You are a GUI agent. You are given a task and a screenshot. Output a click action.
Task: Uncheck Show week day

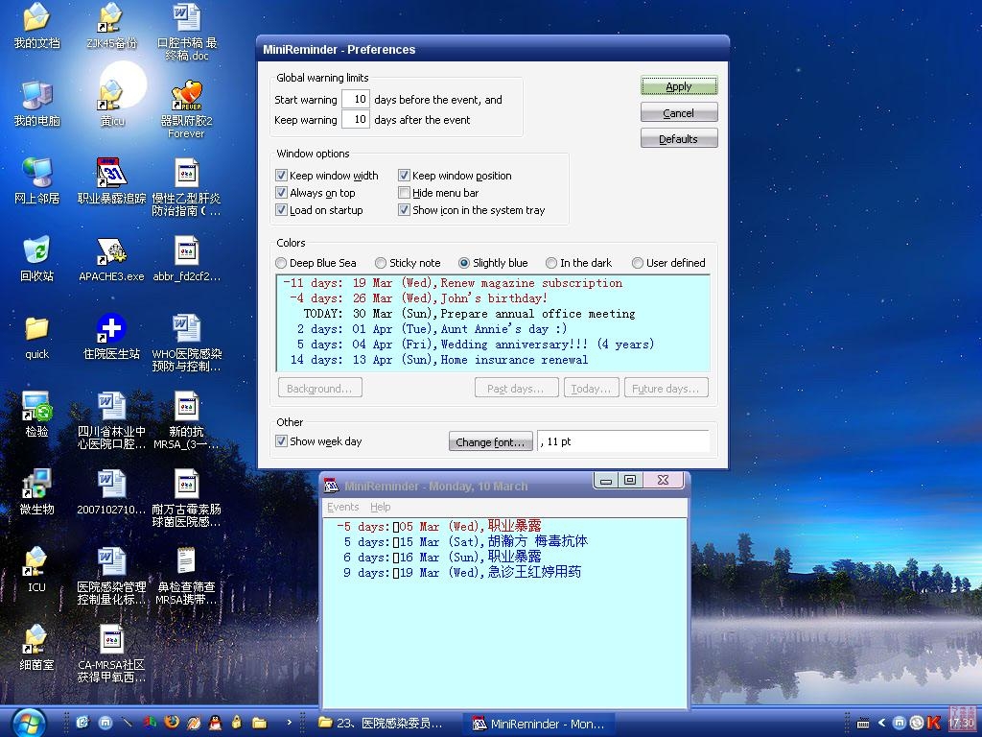(x=282, y=441)
